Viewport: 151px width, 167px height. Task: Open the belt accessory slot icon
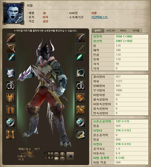click(81, 134)
